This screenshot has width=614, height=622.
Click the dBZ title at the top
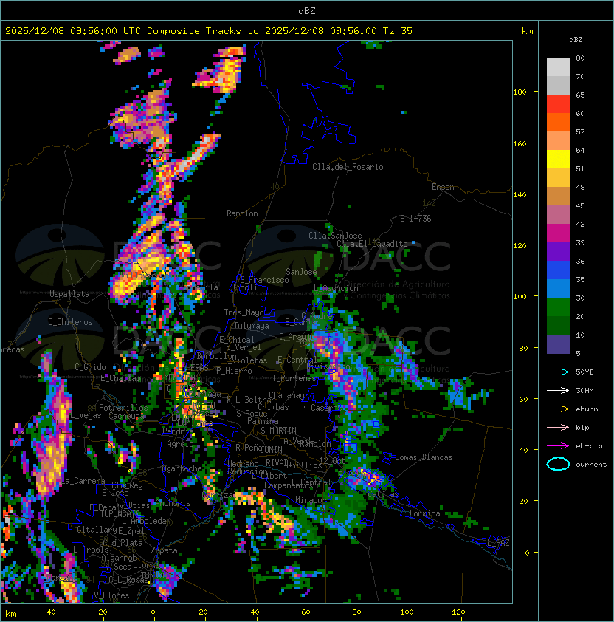307,10
